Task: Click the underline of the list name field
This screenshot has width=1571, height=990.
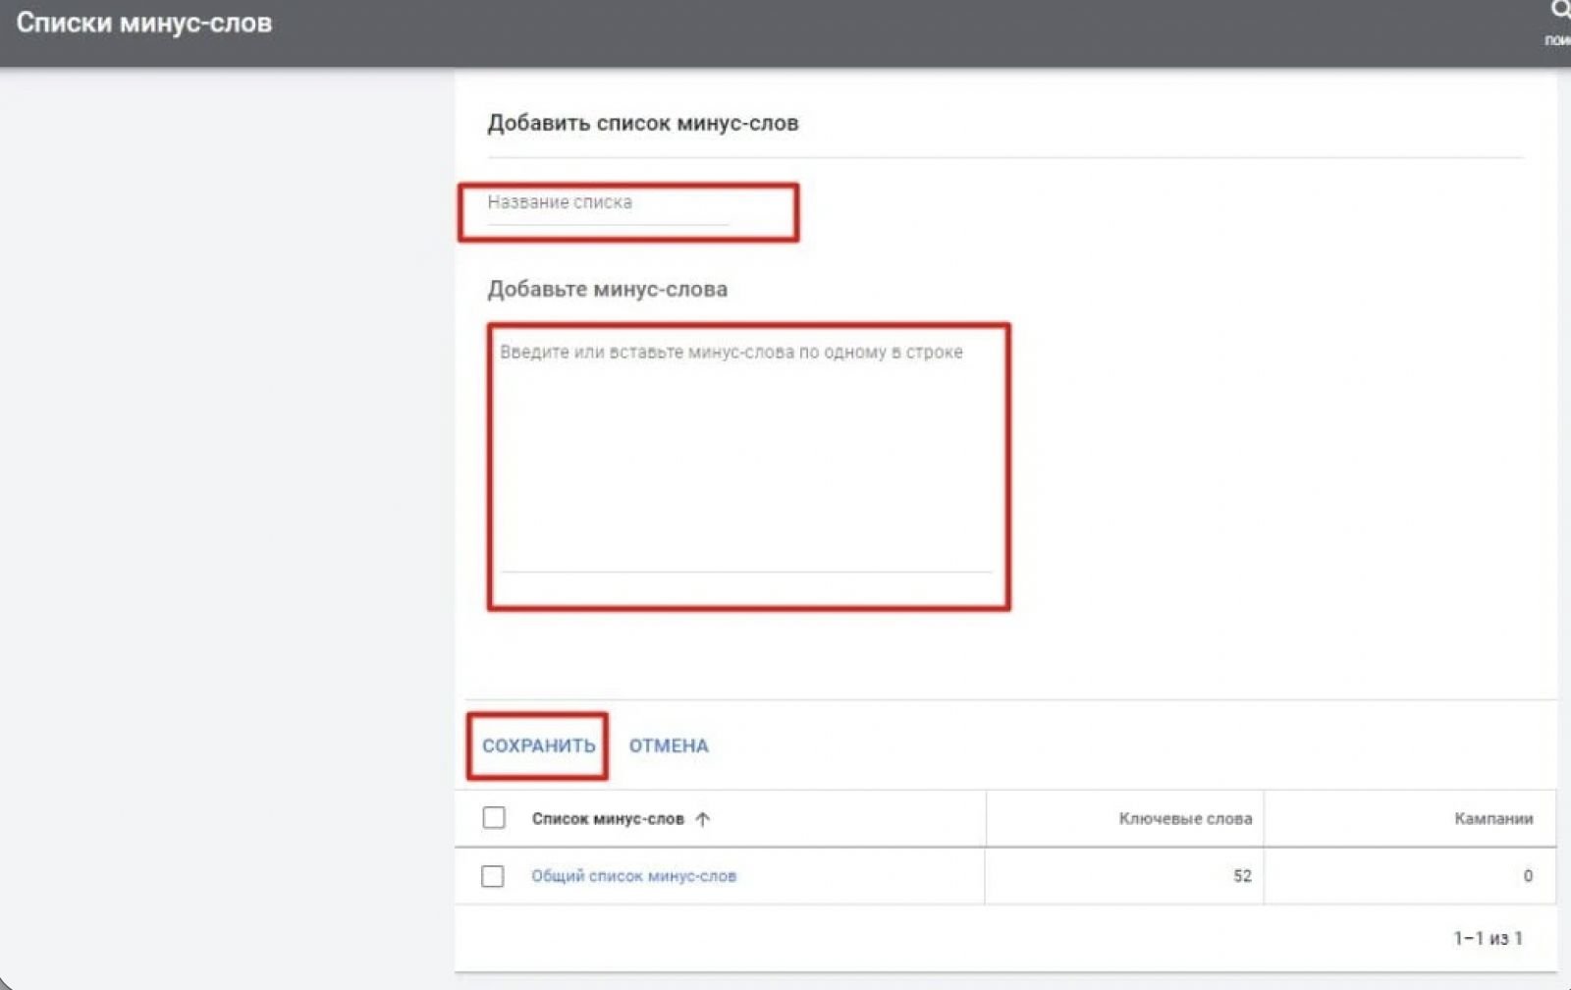Action: [607, 225]
